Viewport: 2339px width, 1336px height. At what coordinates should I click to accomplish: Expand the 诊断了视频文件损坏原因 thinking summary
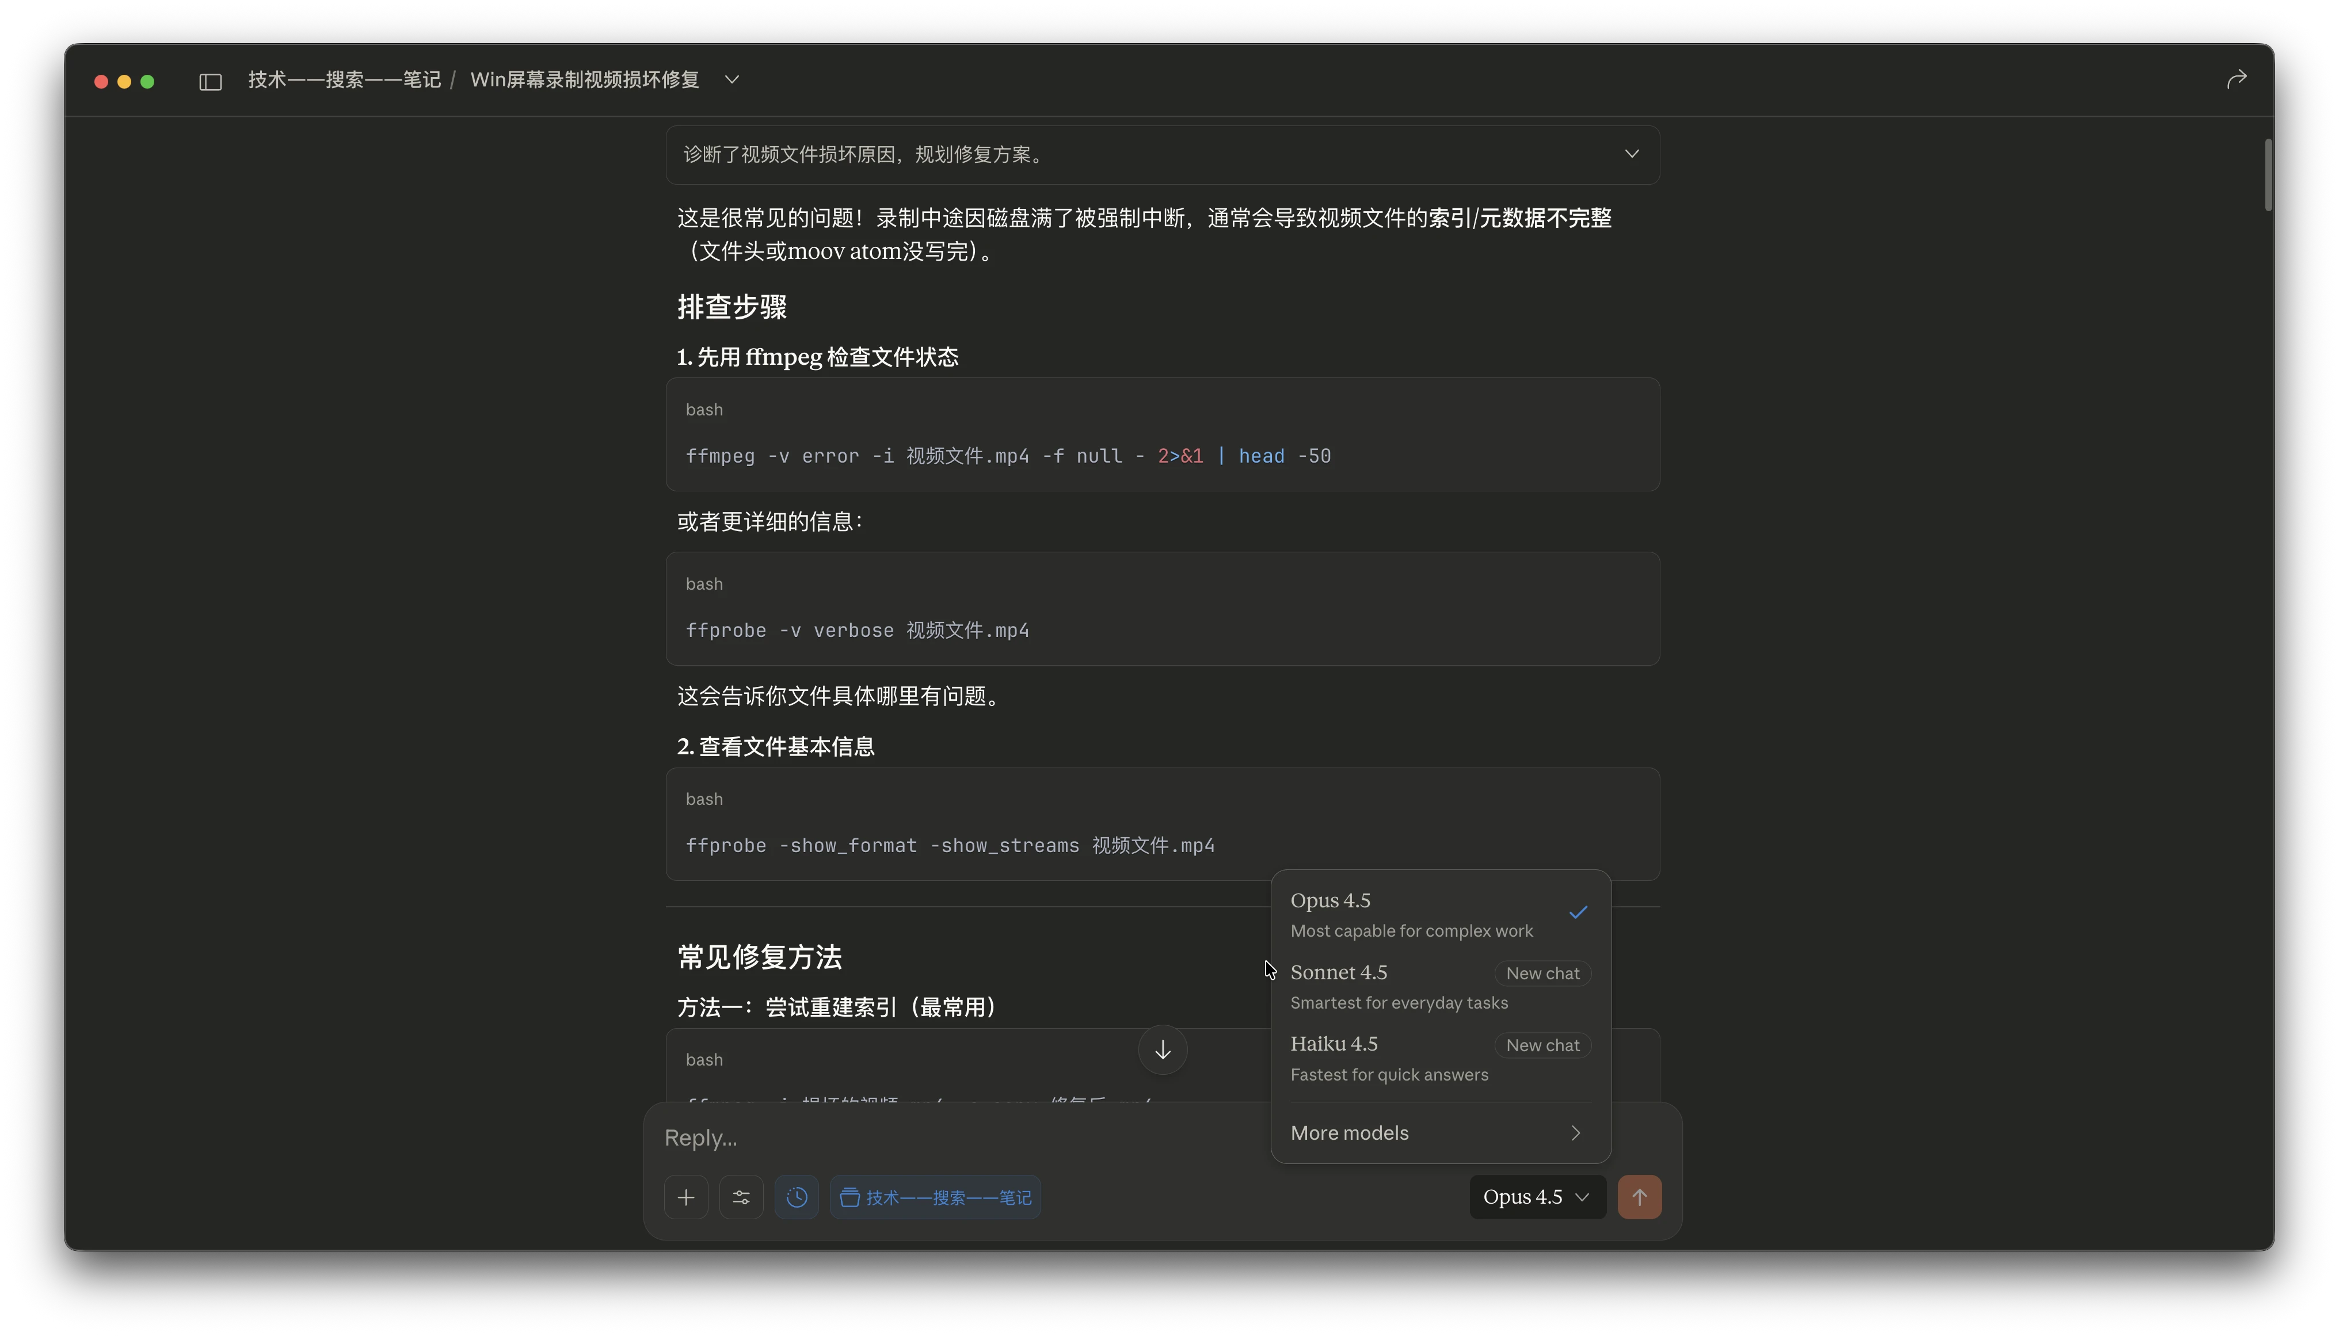pyautogui.click(x=1632, y=153)
